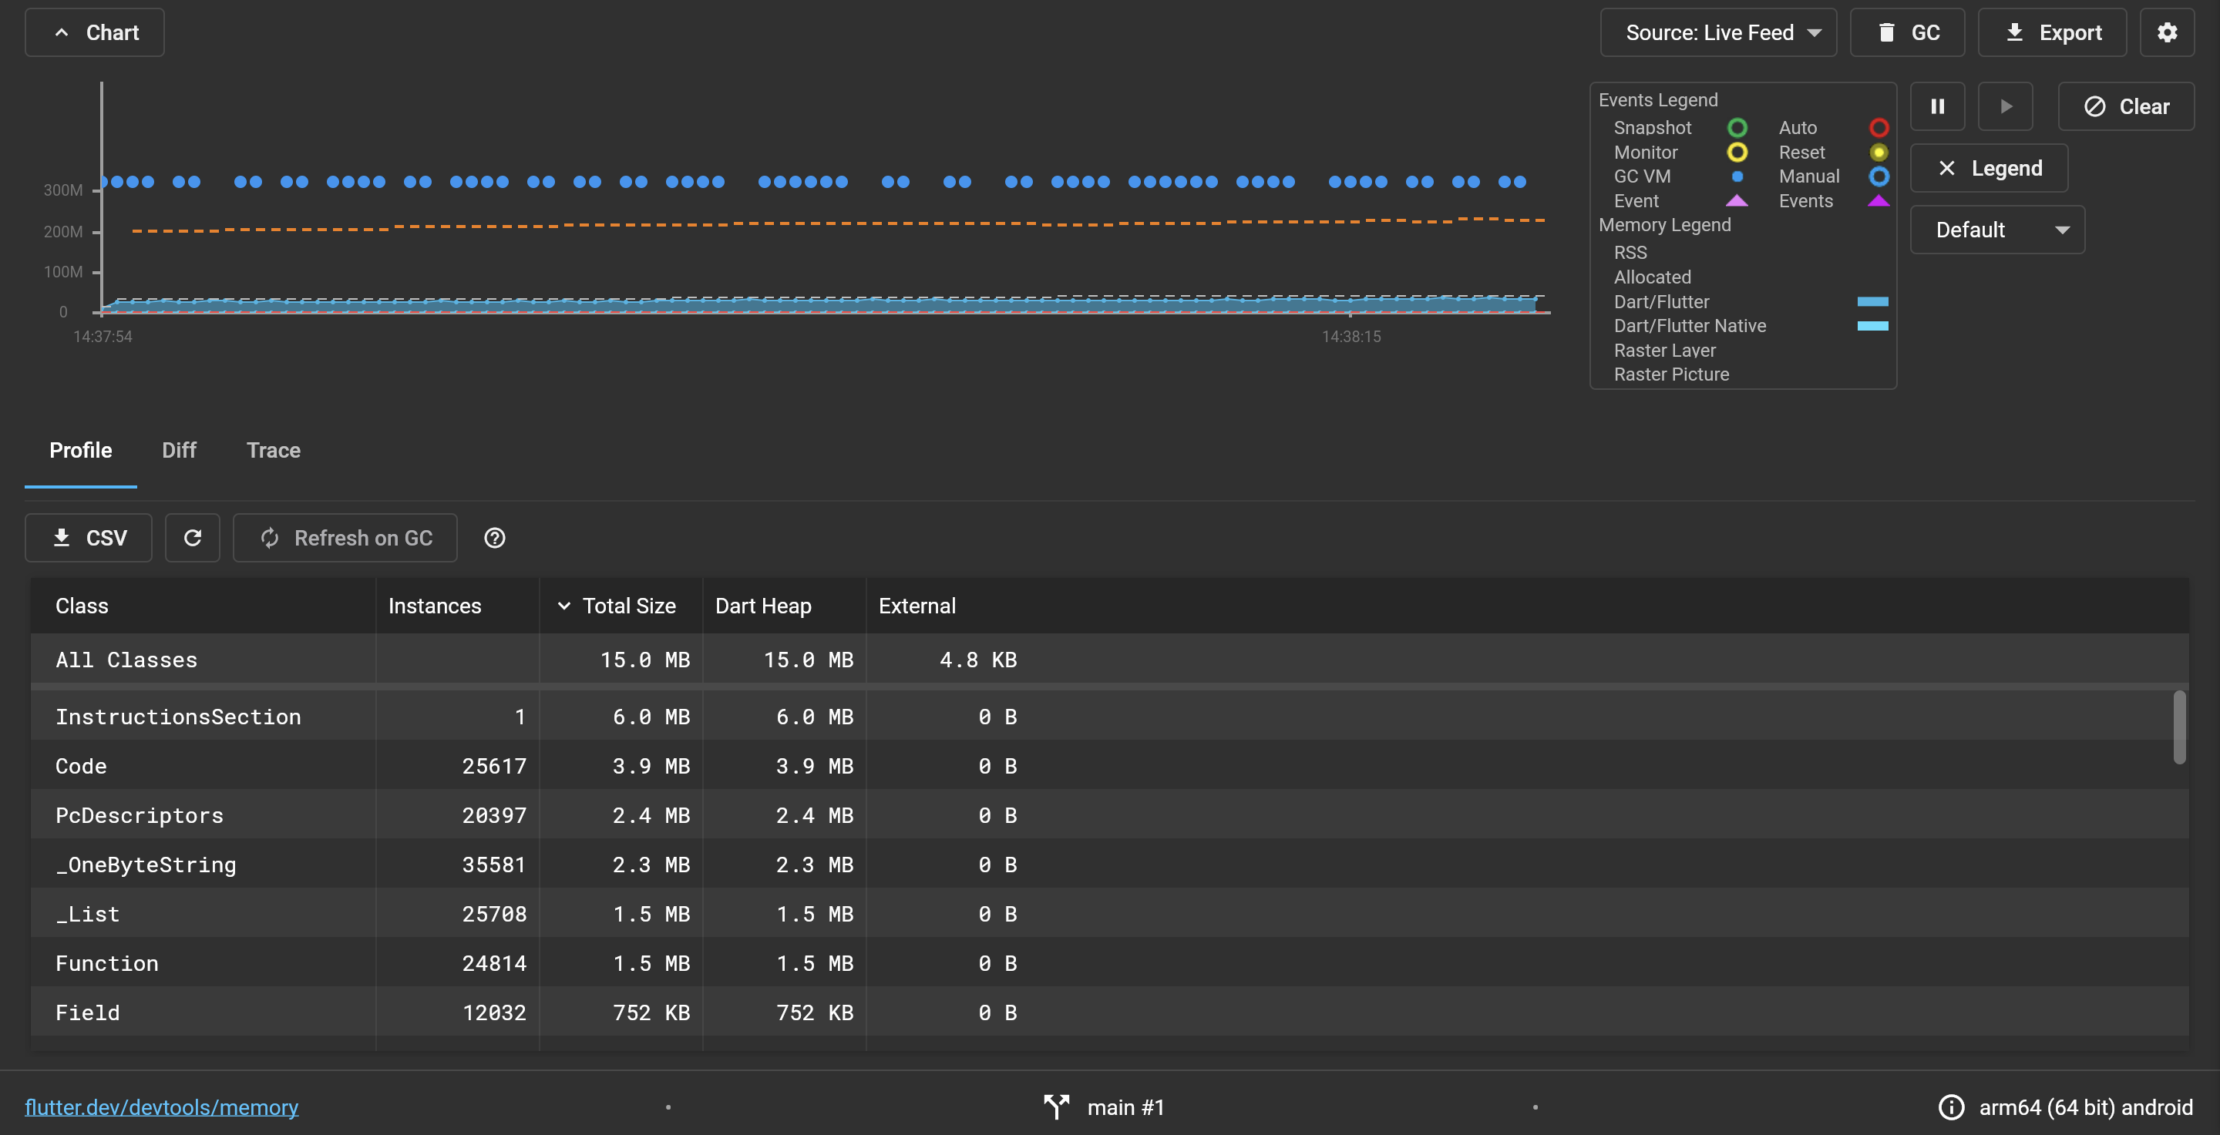Hide the chart Legend
2220x1135 pixels.
1988,168
